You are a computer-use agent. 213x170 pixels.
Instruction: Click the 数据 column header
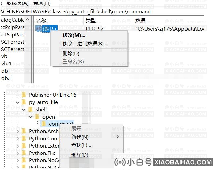(168, 20)
